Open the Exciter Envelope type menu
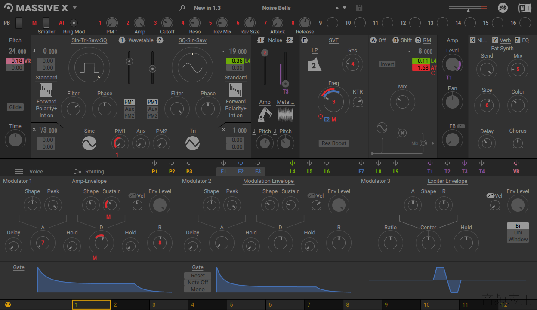Viewport: 537px width, 310px height. point(447,181)
